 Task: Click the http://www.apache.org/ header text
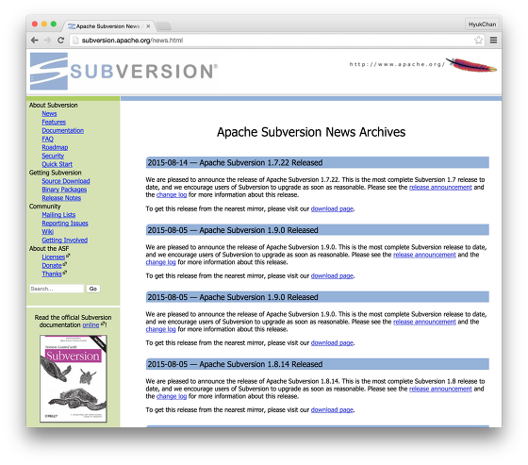(397, 64)
